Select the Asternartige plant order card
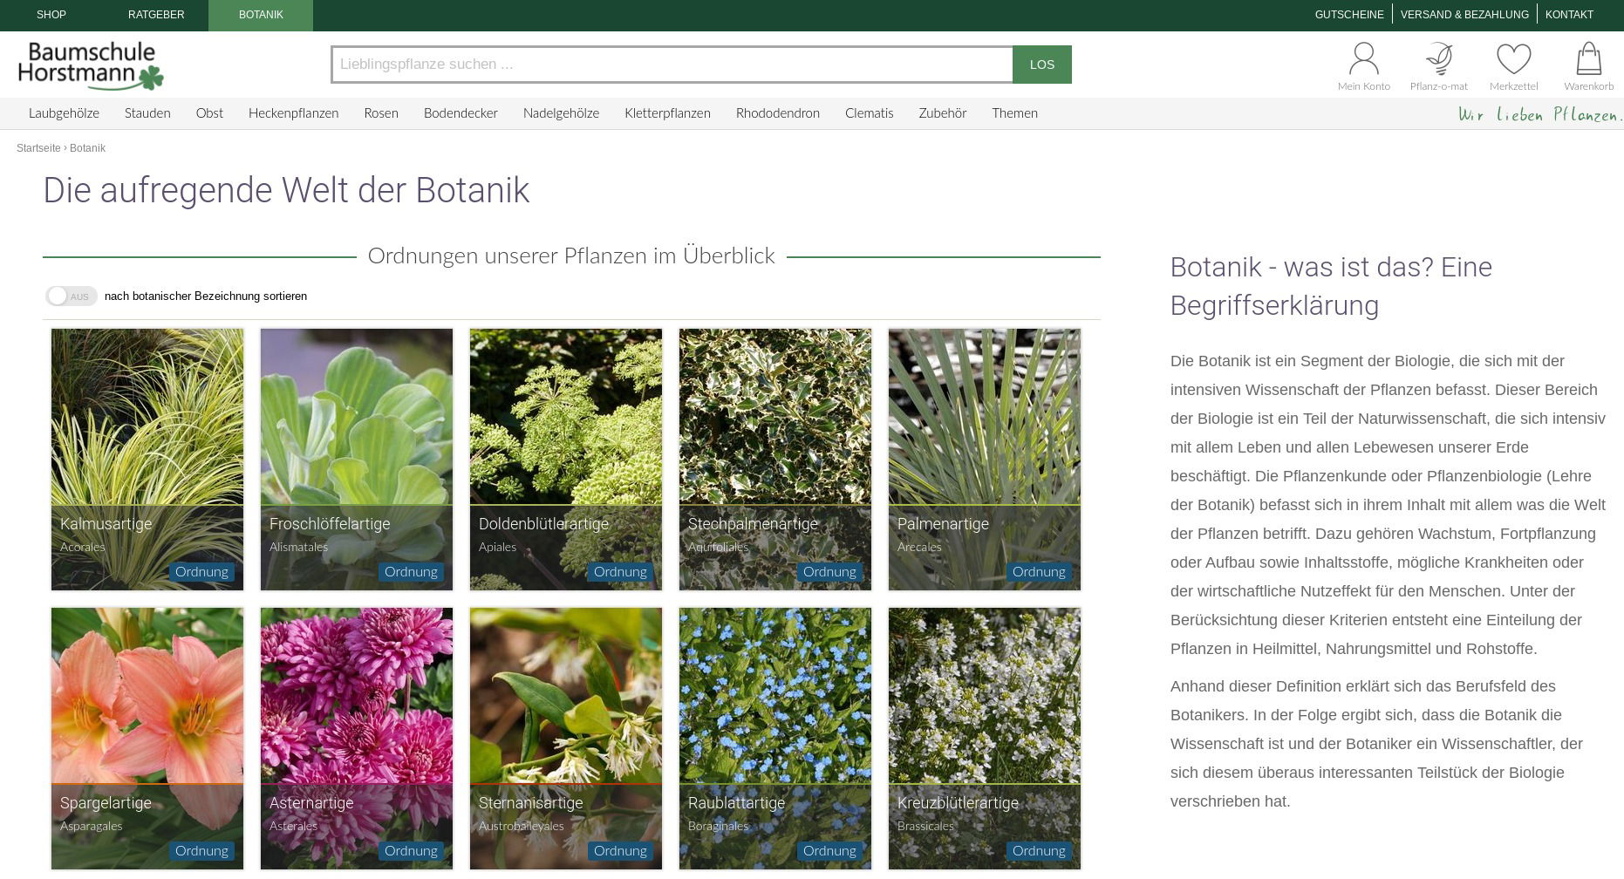The width and height of the screenshot is (1624, 879). [357, 738]
